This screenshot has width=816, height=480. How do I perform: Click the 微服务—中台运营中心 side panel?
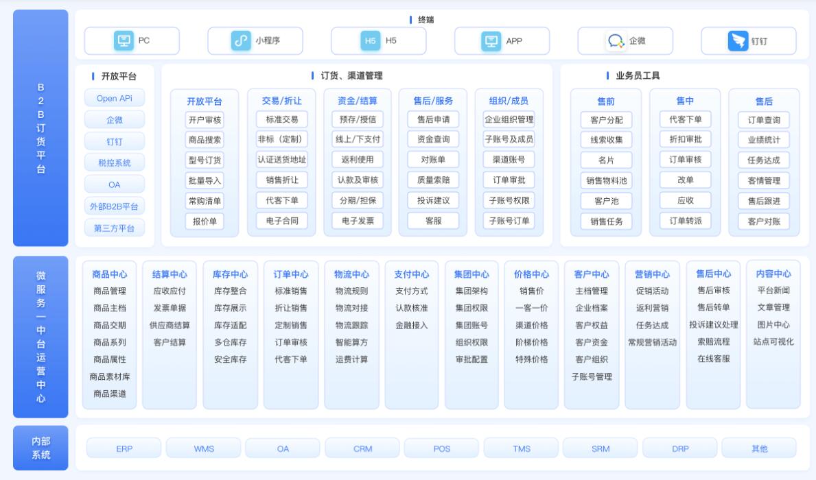(40, 336)
